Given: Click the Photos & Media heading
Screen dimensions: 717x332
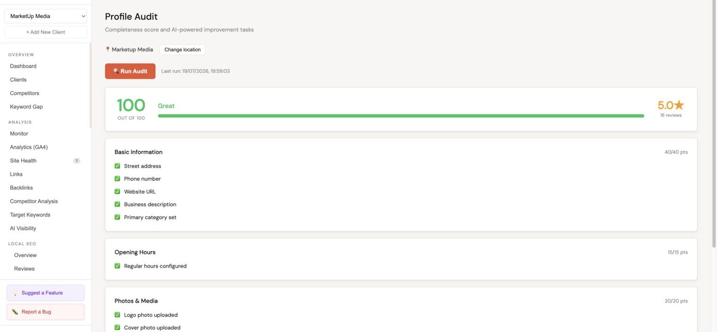Looking at the screenshot, I should pyautogui.click(x=136, y=301).
